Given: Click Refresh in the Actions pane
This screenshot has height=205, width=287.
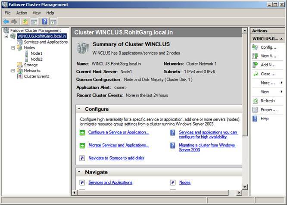Looking at the screenshot, I should (268, 101).
